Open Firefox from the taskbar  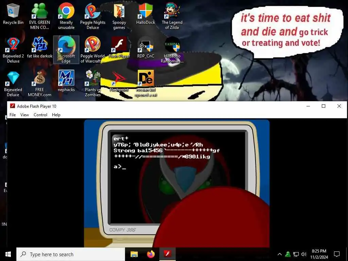151,254
